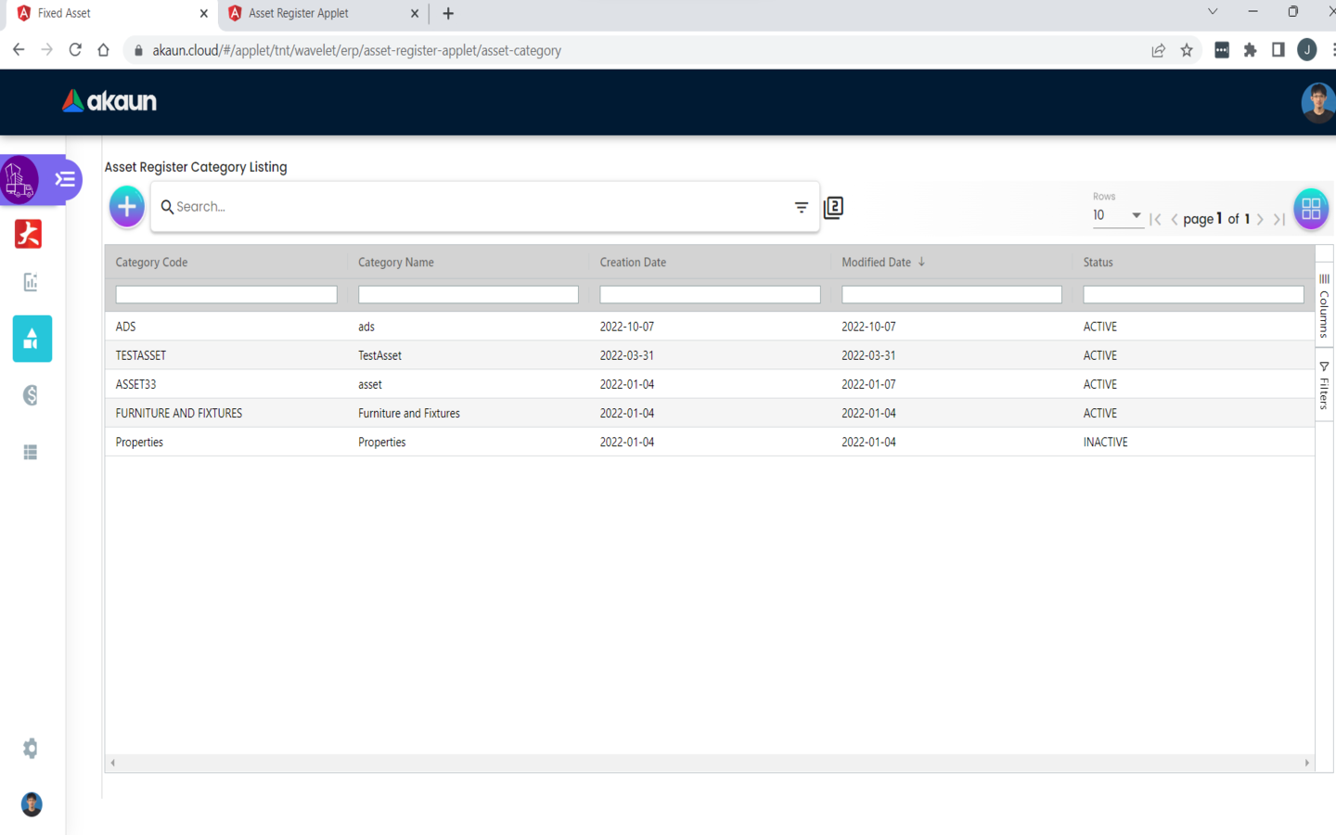Screen dimensions: 1336x835
Task: Sort by Modified Date column header
Action: click(876, 263)
